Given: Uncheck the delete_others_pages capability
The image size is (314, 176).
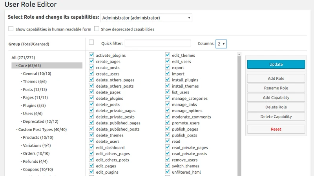Looking at the screenshot, I should 91,80.
